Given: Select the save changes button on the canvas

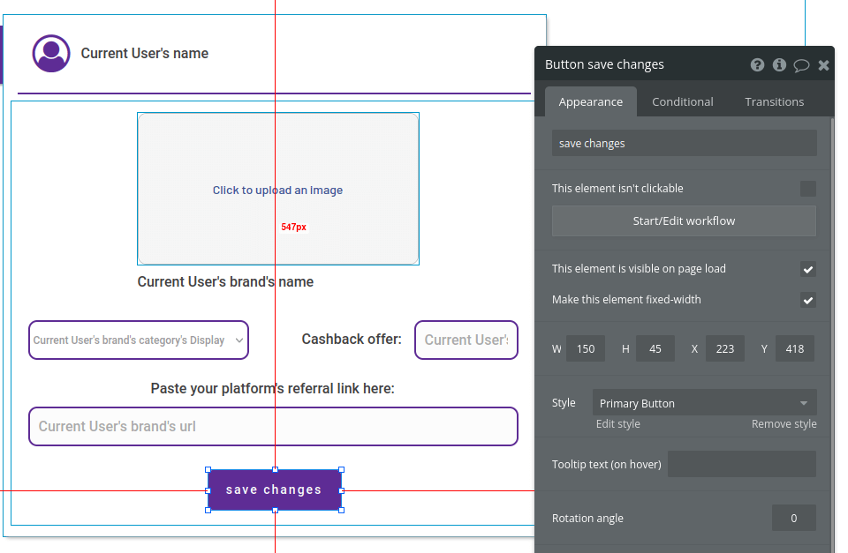Looking at the screenshot, I should (x=274, y=489).
